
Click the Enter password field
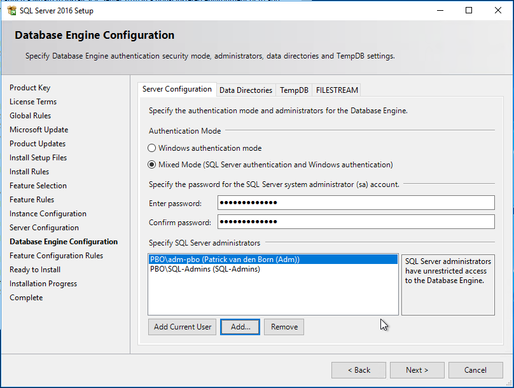coord(356,202)
